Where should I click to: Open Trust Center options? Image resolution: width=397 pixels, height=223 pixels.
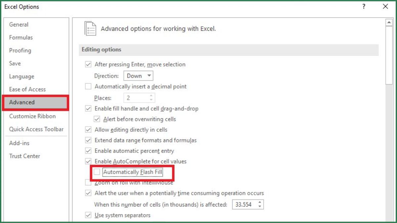click(x=24, y=156)
